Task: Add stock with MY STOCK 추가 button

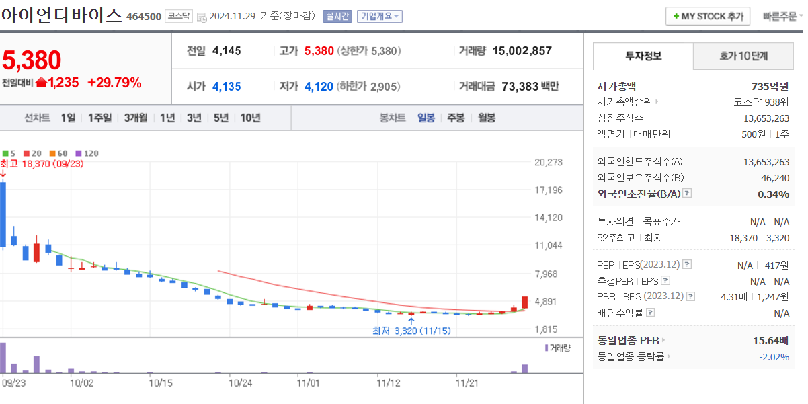Action: point(708,17)
